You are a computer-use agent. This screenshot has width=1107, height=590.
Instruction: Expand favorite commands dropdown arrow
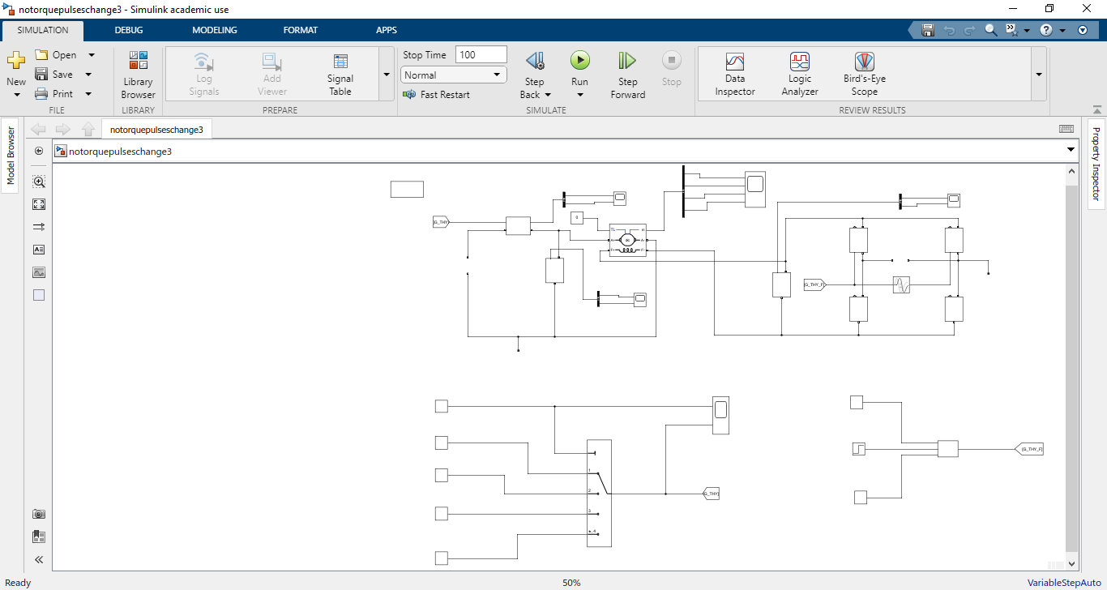pos(1027,31)
